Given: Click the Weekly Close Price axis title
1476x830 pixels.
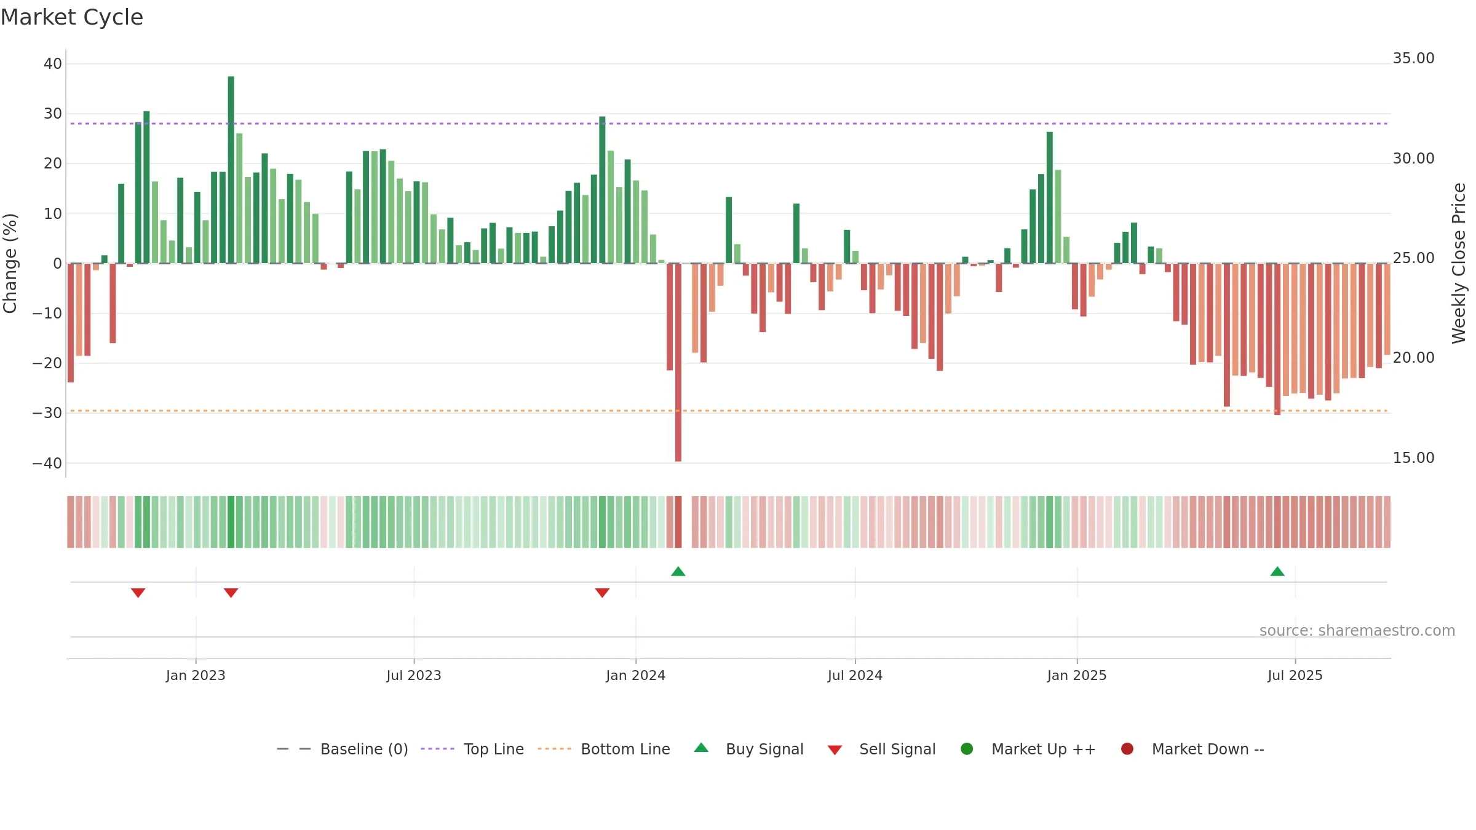Looking at the screenshot, I should (1459, 263).
